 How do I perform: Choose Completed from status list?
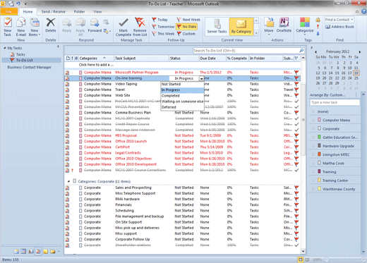pos(182,96)
